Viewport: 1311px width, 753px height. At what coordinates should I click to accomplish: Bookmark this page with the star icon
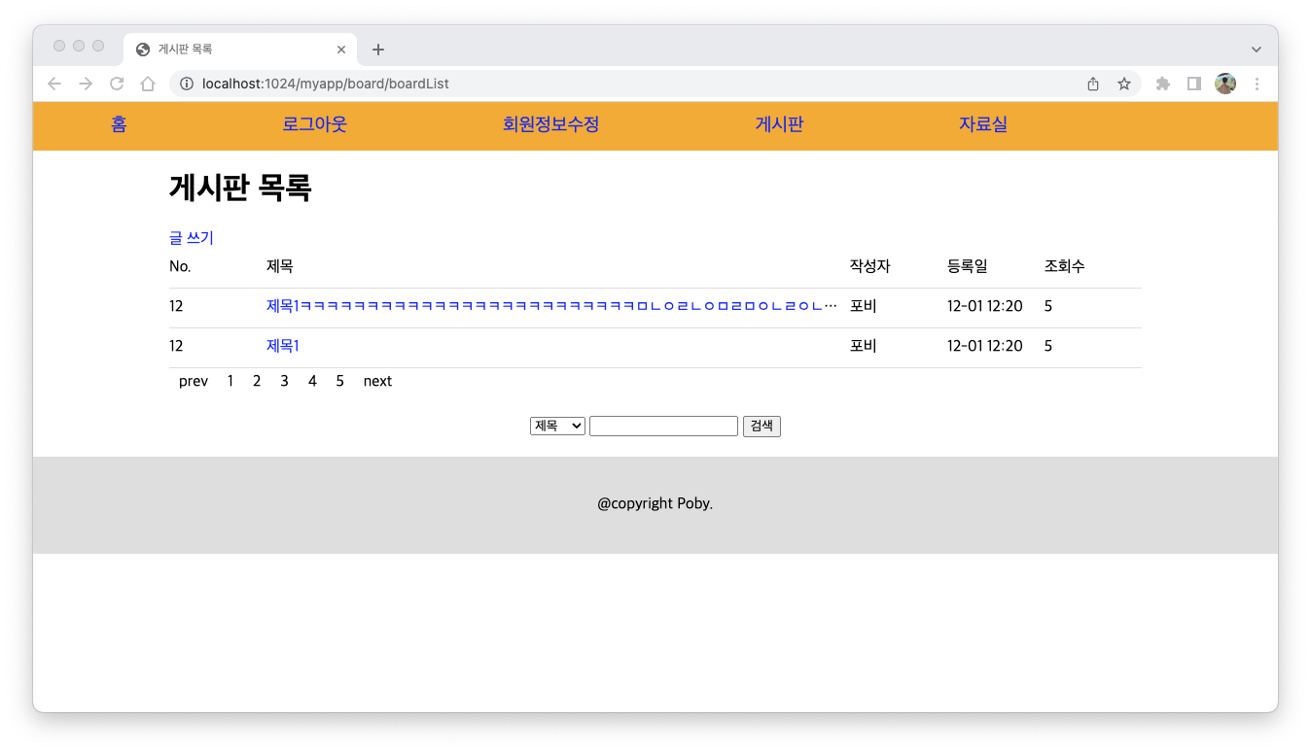coord(1124,84)
